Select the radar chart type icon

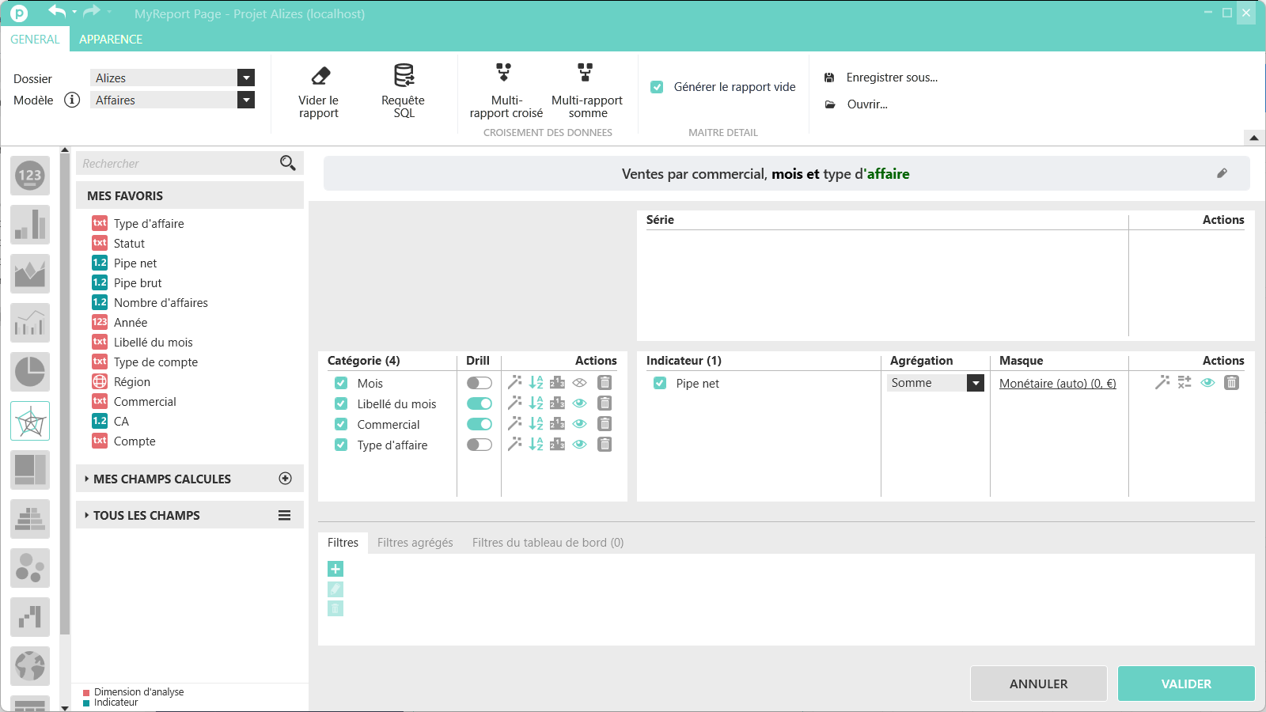coord(30,421)
